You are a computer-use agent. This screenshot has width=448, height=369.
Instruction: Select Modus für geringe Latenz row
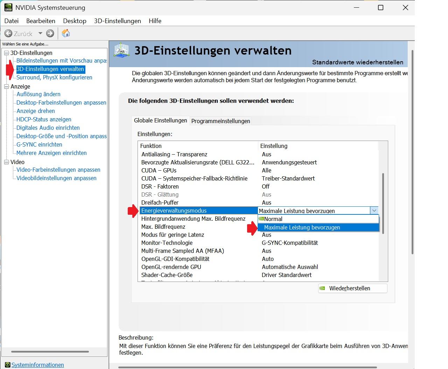point(258,235)
